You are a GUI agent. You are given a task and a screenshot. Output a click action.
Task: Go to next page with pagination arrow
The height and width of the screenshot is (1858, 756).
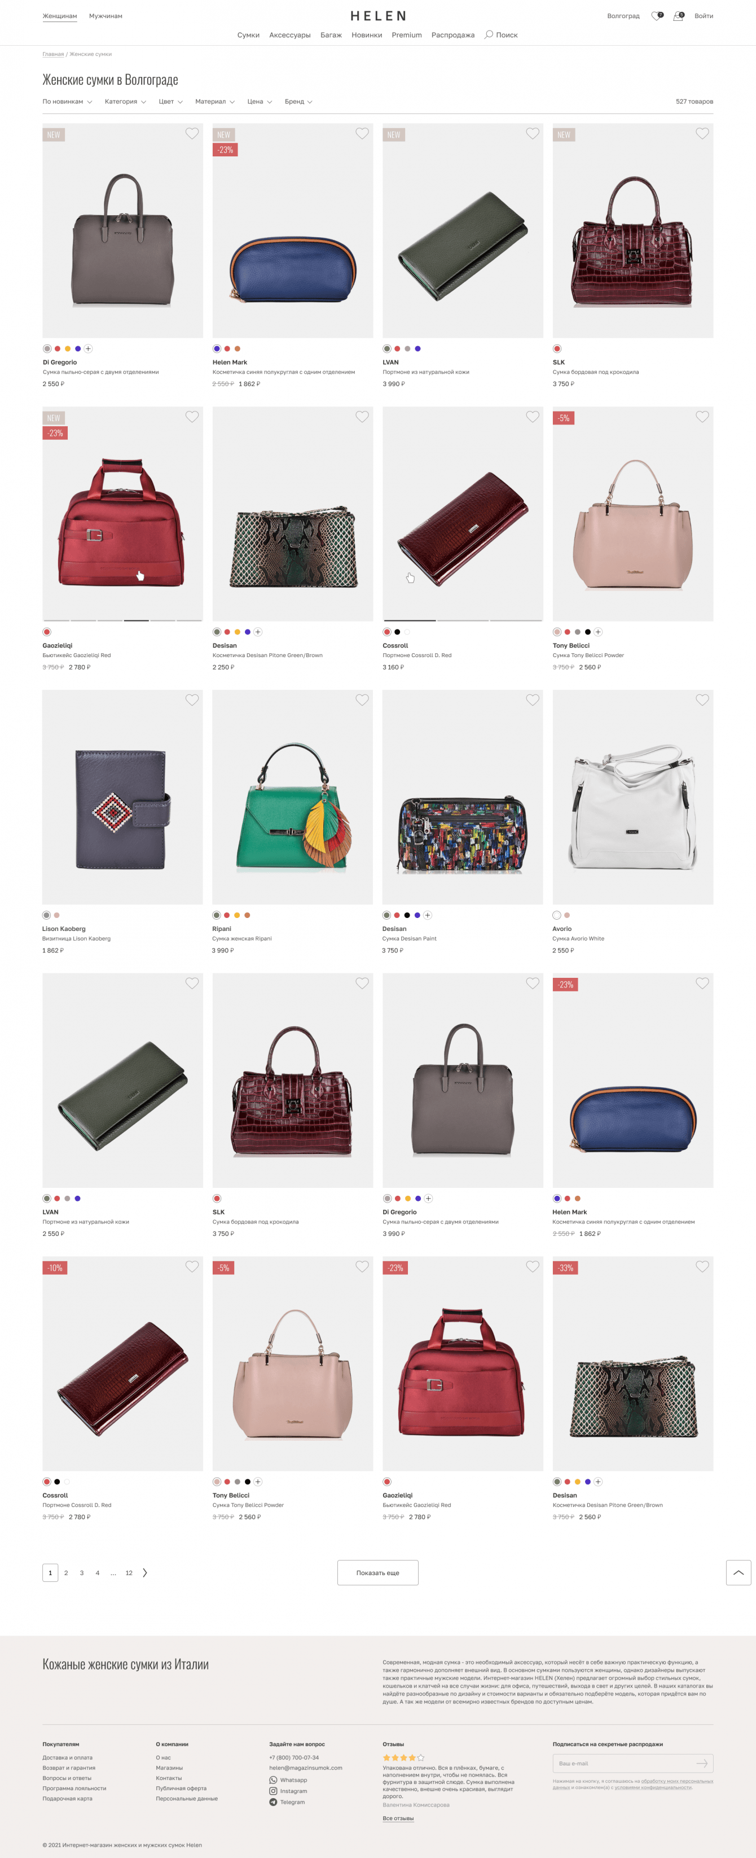[x=145, y=1572]
